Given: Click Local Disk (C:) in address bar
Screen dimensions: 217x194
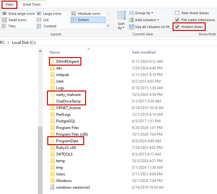Looking at the screenshot, I should coord(24,43).
